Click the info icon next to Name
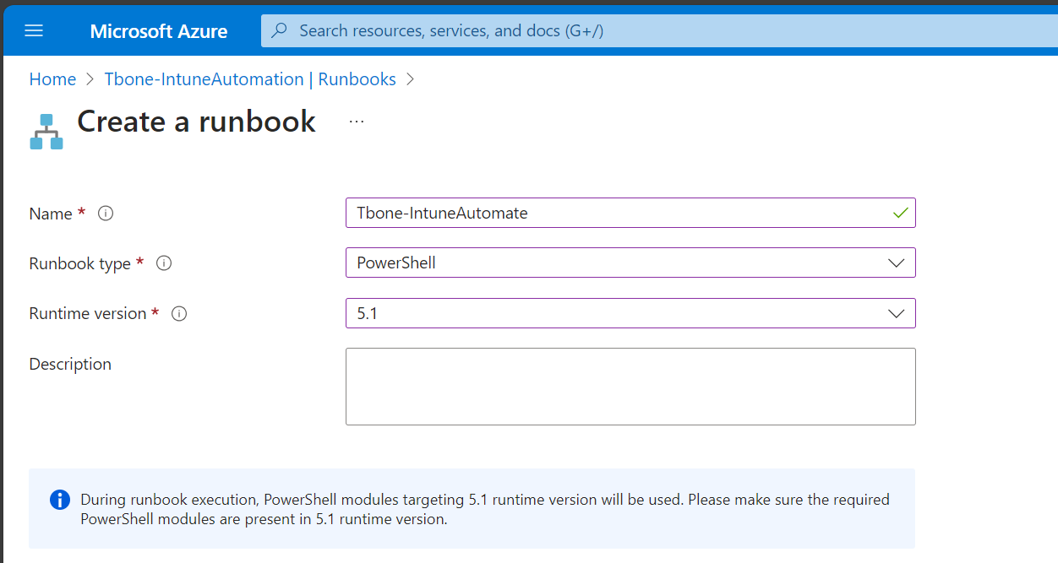The image size is (1058, 563). click(105, 213)
